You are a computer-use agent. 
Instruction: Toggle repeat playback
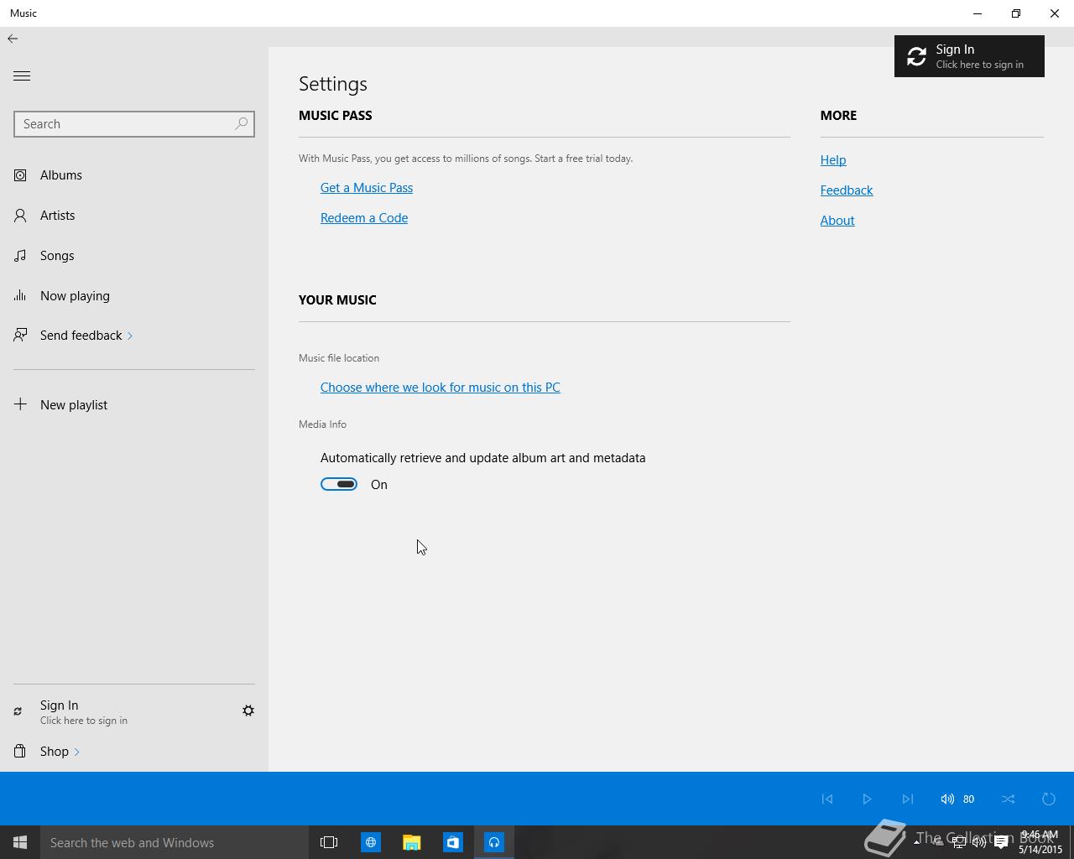1049,799
